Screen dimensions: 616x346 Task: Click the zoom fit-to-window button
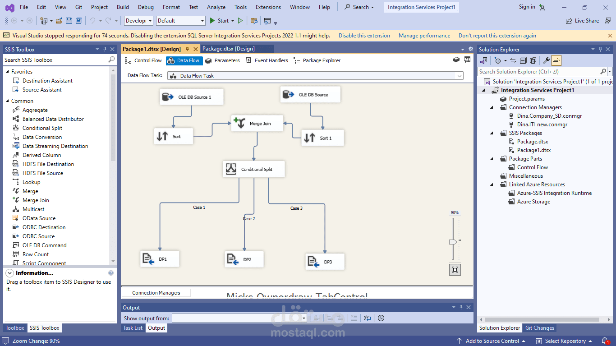455,270
